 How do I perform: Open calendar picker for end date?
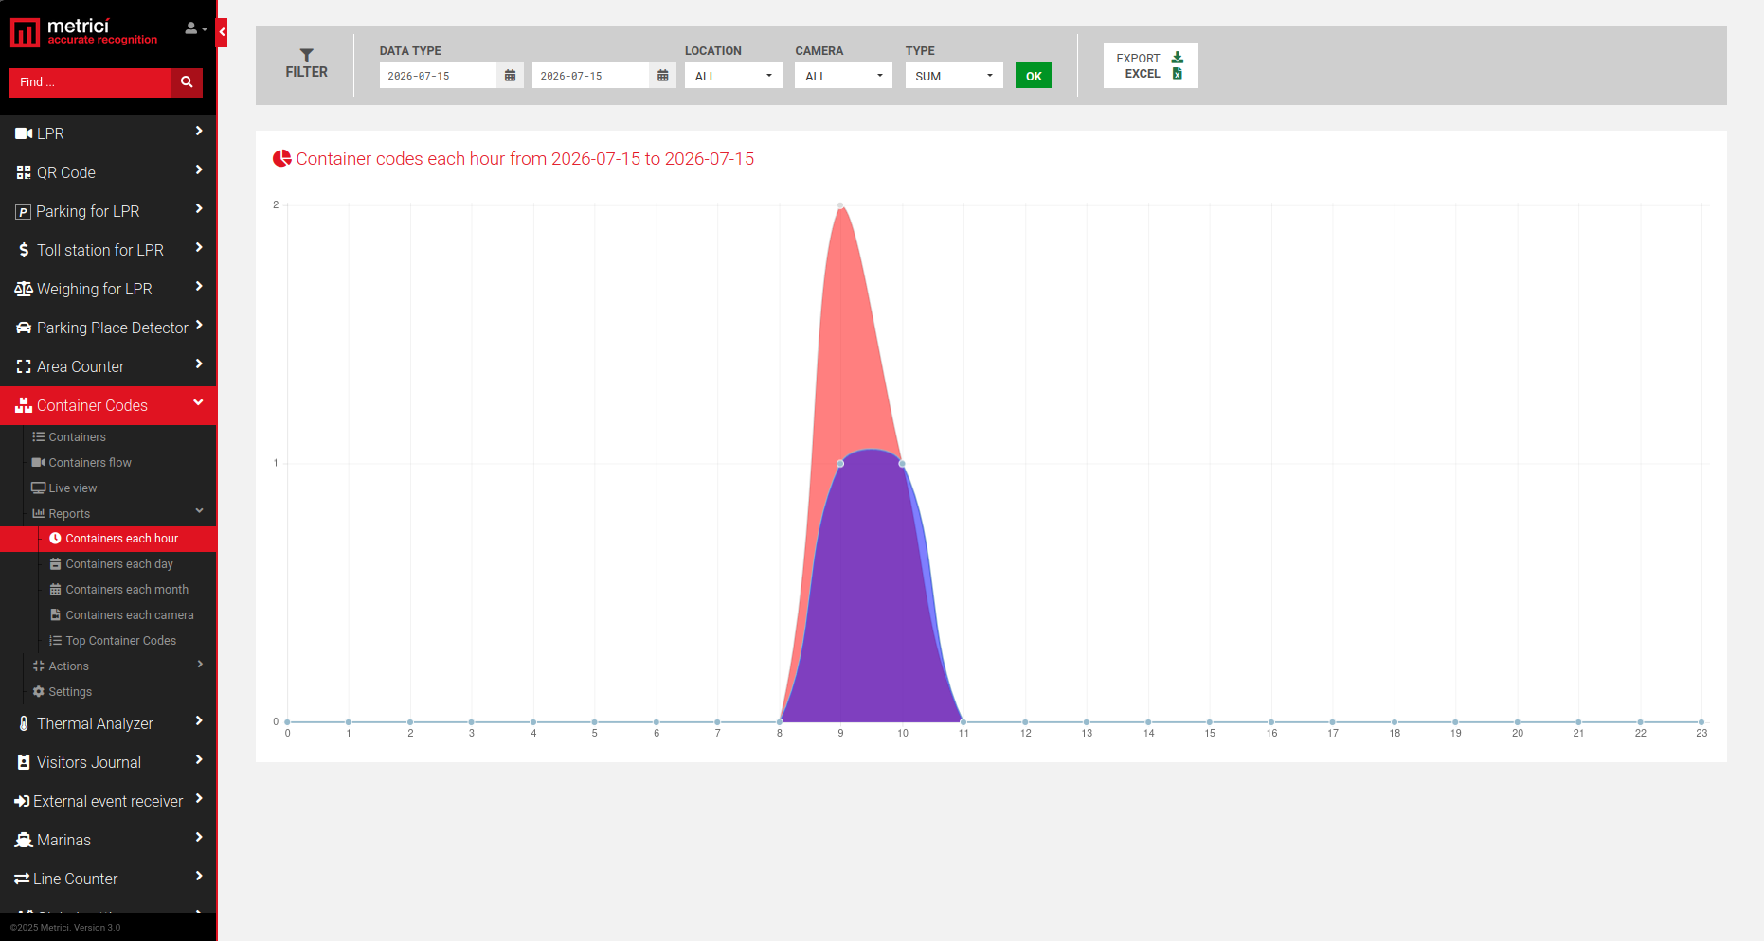tap(662, 76)
